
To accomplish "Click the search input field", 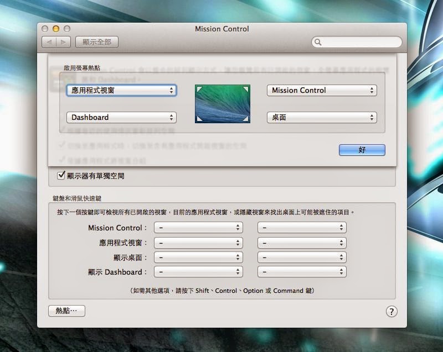I will pos(357,43).
